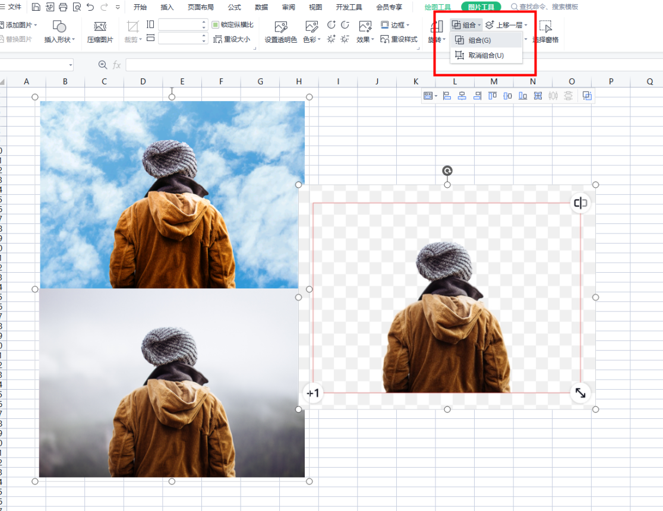This screenshot has width=663, height=511.
Task: Click the +1 badge on cutout image
Action: coord(313,393)
